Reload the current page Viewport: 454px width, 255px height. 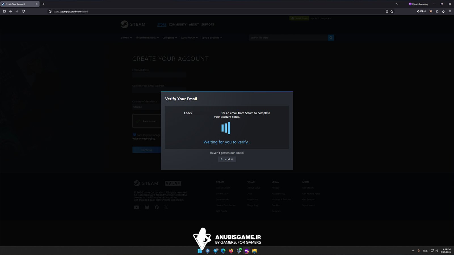24,11
